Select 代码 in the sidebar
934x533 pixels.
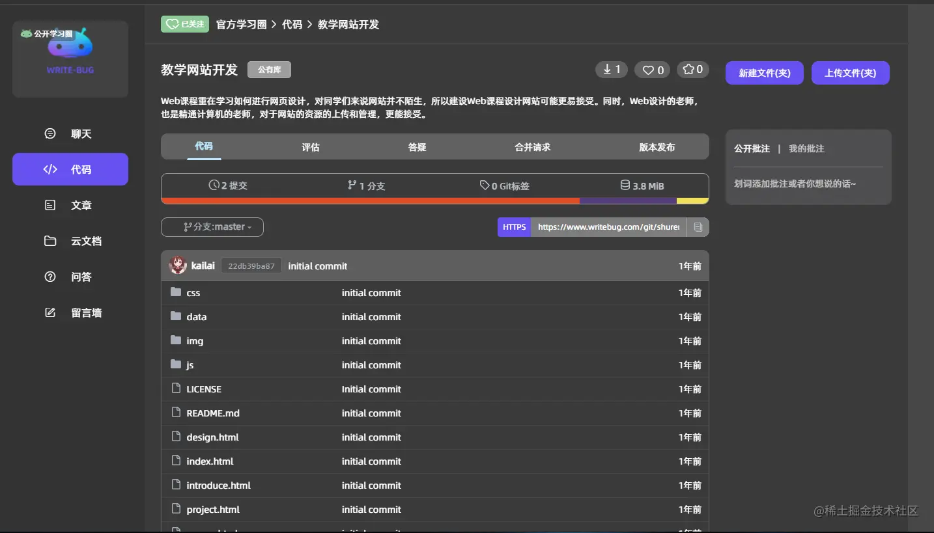[70, 169]
